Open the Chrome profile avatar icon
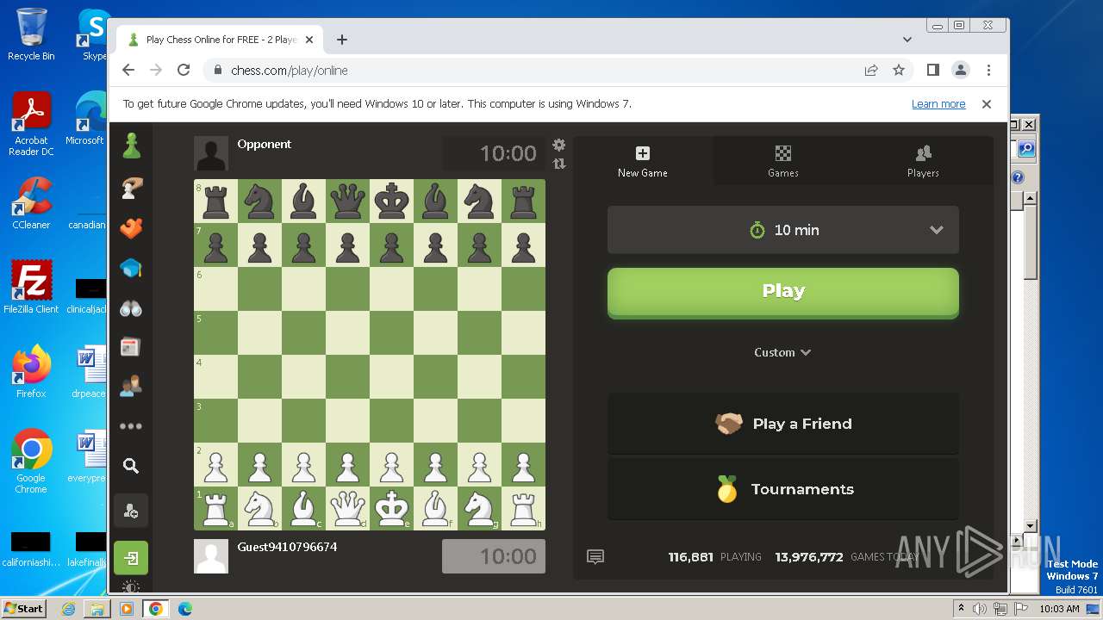1103x620 pixels. (x=960, y=71)
